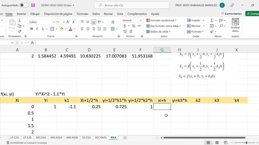Click the green Compartir button
The image size is (259, 145).
(252, 14)
